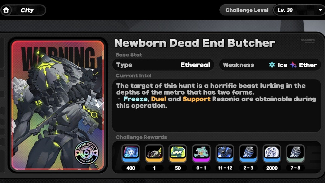Tap the silver coin reward labeled 2000
The height and width of the screenshot is (183, 325).
coord(272,153)
